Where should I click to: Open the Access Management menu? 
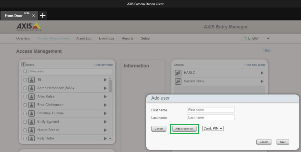(53, 39)
